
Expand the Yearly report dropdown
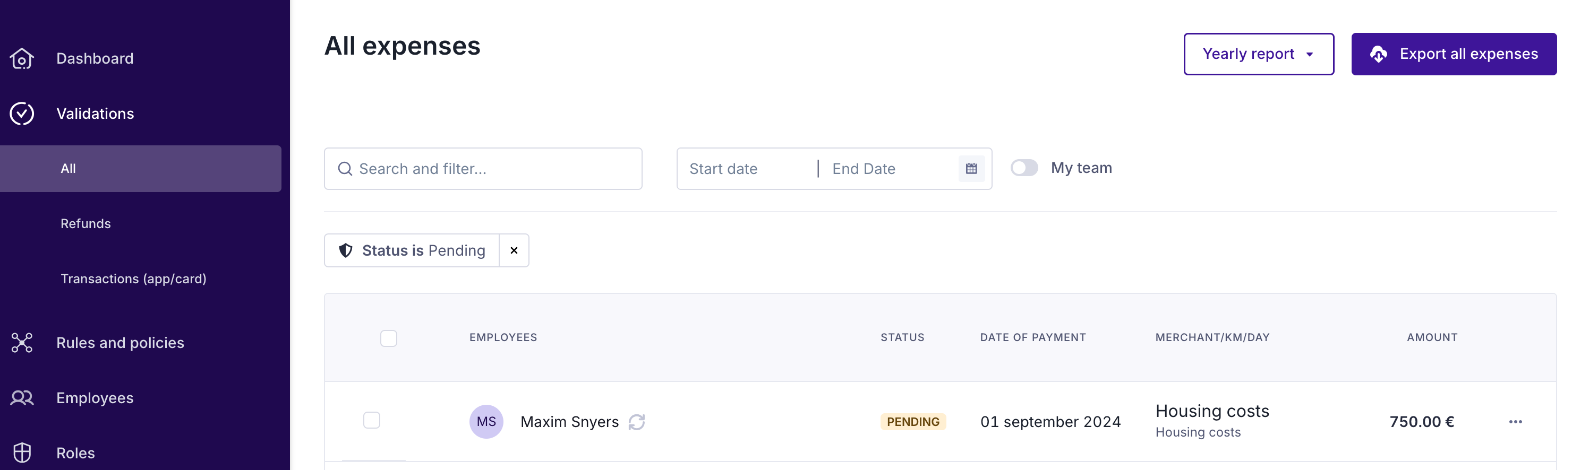pyautogui.click(x=1258, y=54)
